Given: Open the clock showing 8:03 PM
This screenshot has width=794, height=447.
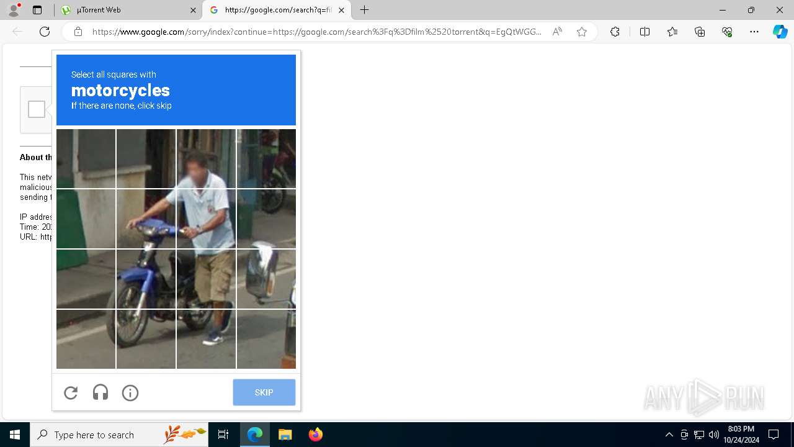Looking at the screenshot, I should click(741, 435).
